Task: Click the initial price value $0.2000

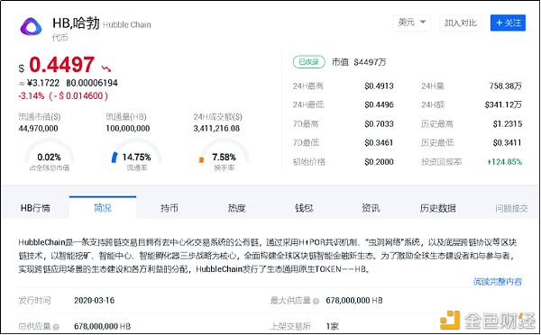Action: click(379, 161)
